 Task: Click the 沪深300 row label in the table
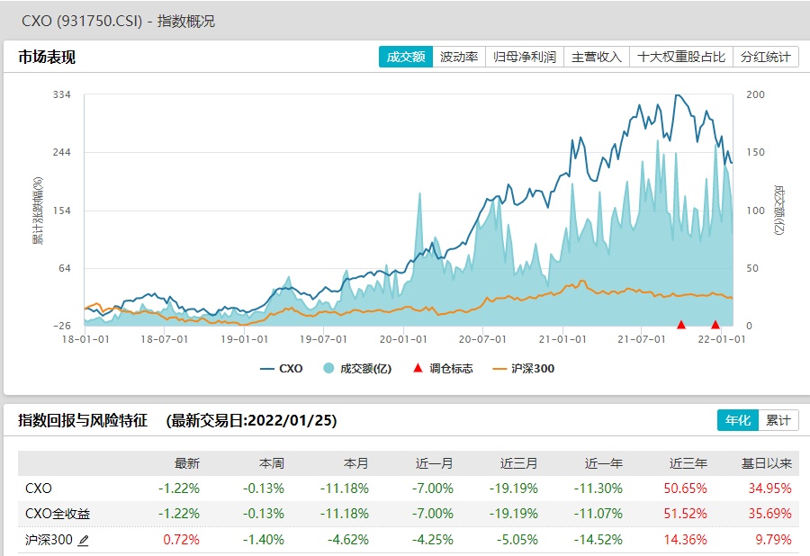point(49,540)
